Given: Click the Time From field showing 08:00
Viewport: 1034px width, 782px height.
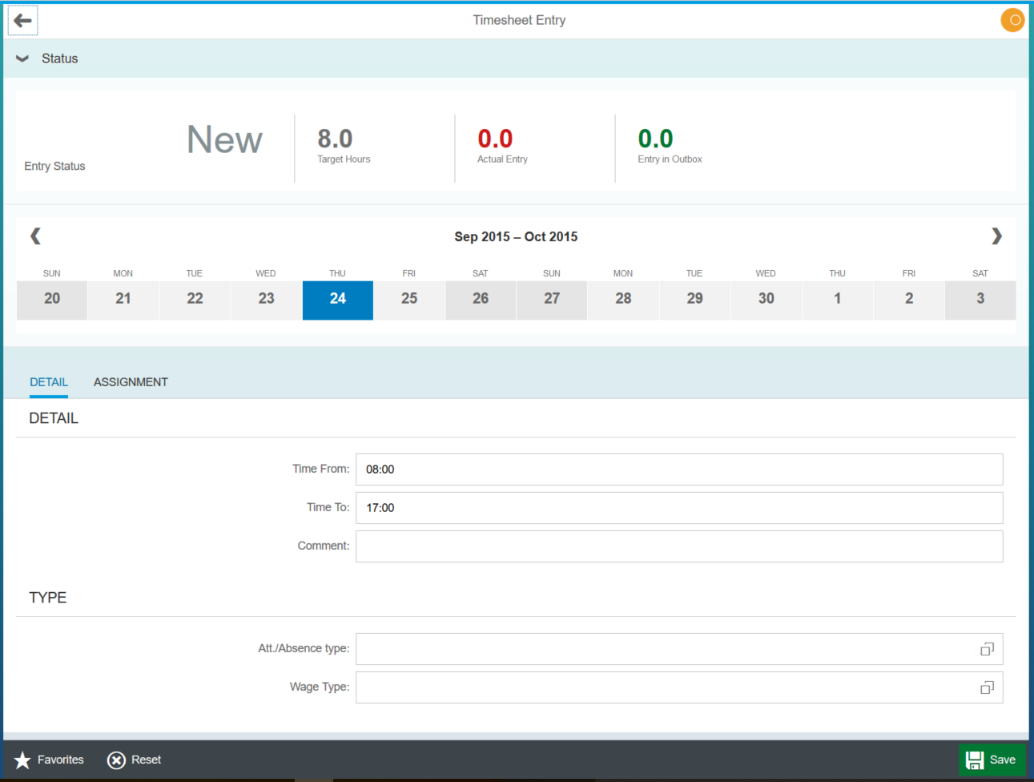Looking at the screenshot, I should point(679,469).
